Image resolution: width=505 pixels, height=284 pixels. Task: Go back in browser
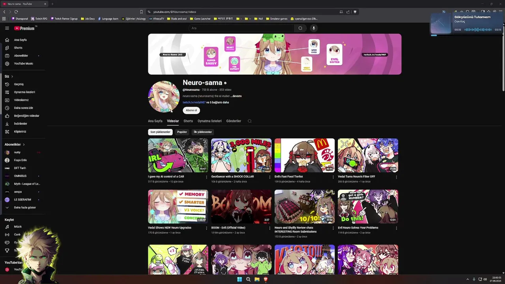point(4,12)
